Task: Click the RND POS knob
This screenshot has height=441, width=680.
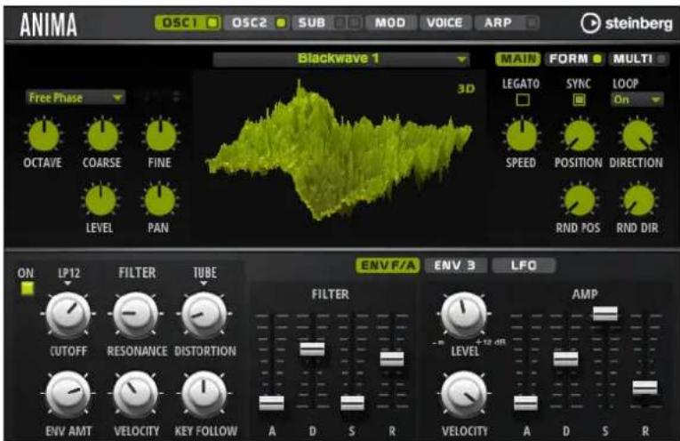Action: (x=579, y=200)
